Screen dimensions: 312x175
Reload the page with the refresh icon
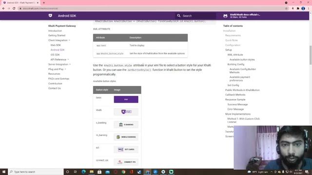pyautogui.click(x=14, y=8)
